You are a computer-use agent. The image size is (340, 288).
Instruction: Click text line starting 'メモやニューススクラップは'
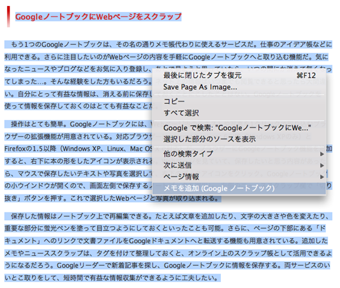point(168,253)
